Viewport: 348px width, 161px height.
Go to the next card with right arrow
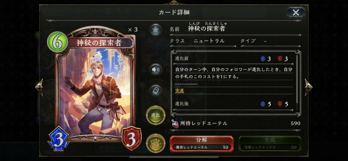pyautogui.click(x=308, y=87)
